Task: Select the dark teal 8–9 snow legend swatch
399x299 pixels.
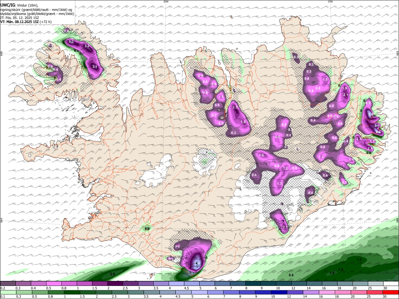Action: tap(252, 284)
